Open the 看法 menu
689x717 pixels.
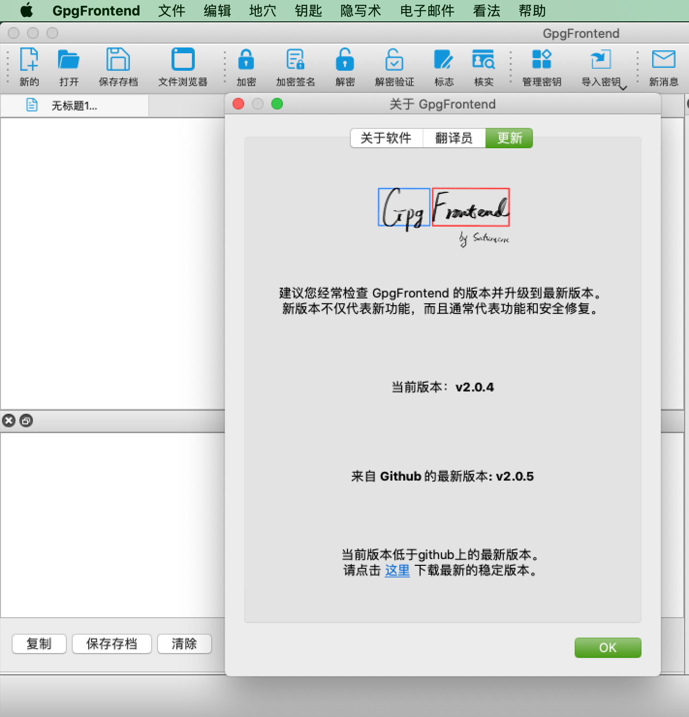click(x=486, y=10)
